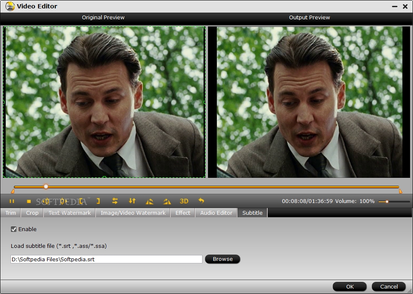Click the window resize grip icon
Viewport: 413px width, 294px height.
[410, 291]
